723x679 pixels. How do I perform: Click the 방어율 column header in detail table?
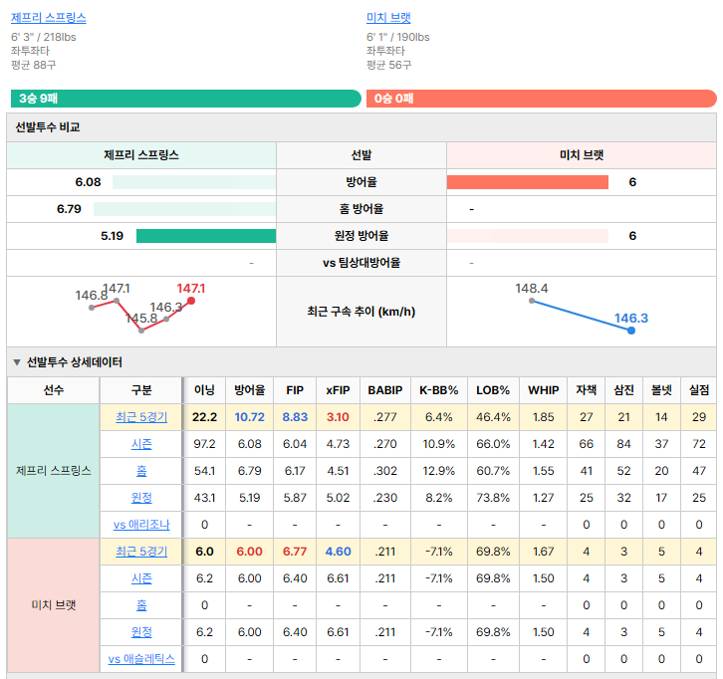point(249,390)
